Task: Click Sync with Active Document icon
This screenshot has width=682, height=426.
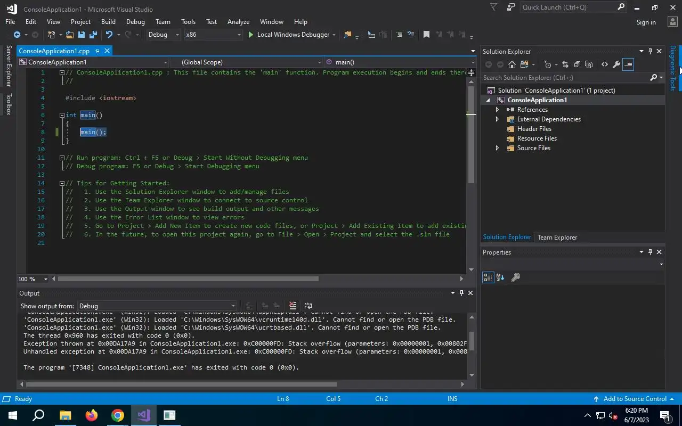Action: (x=565, y=64)
